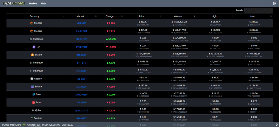Click the Tari coin icon

34,47
